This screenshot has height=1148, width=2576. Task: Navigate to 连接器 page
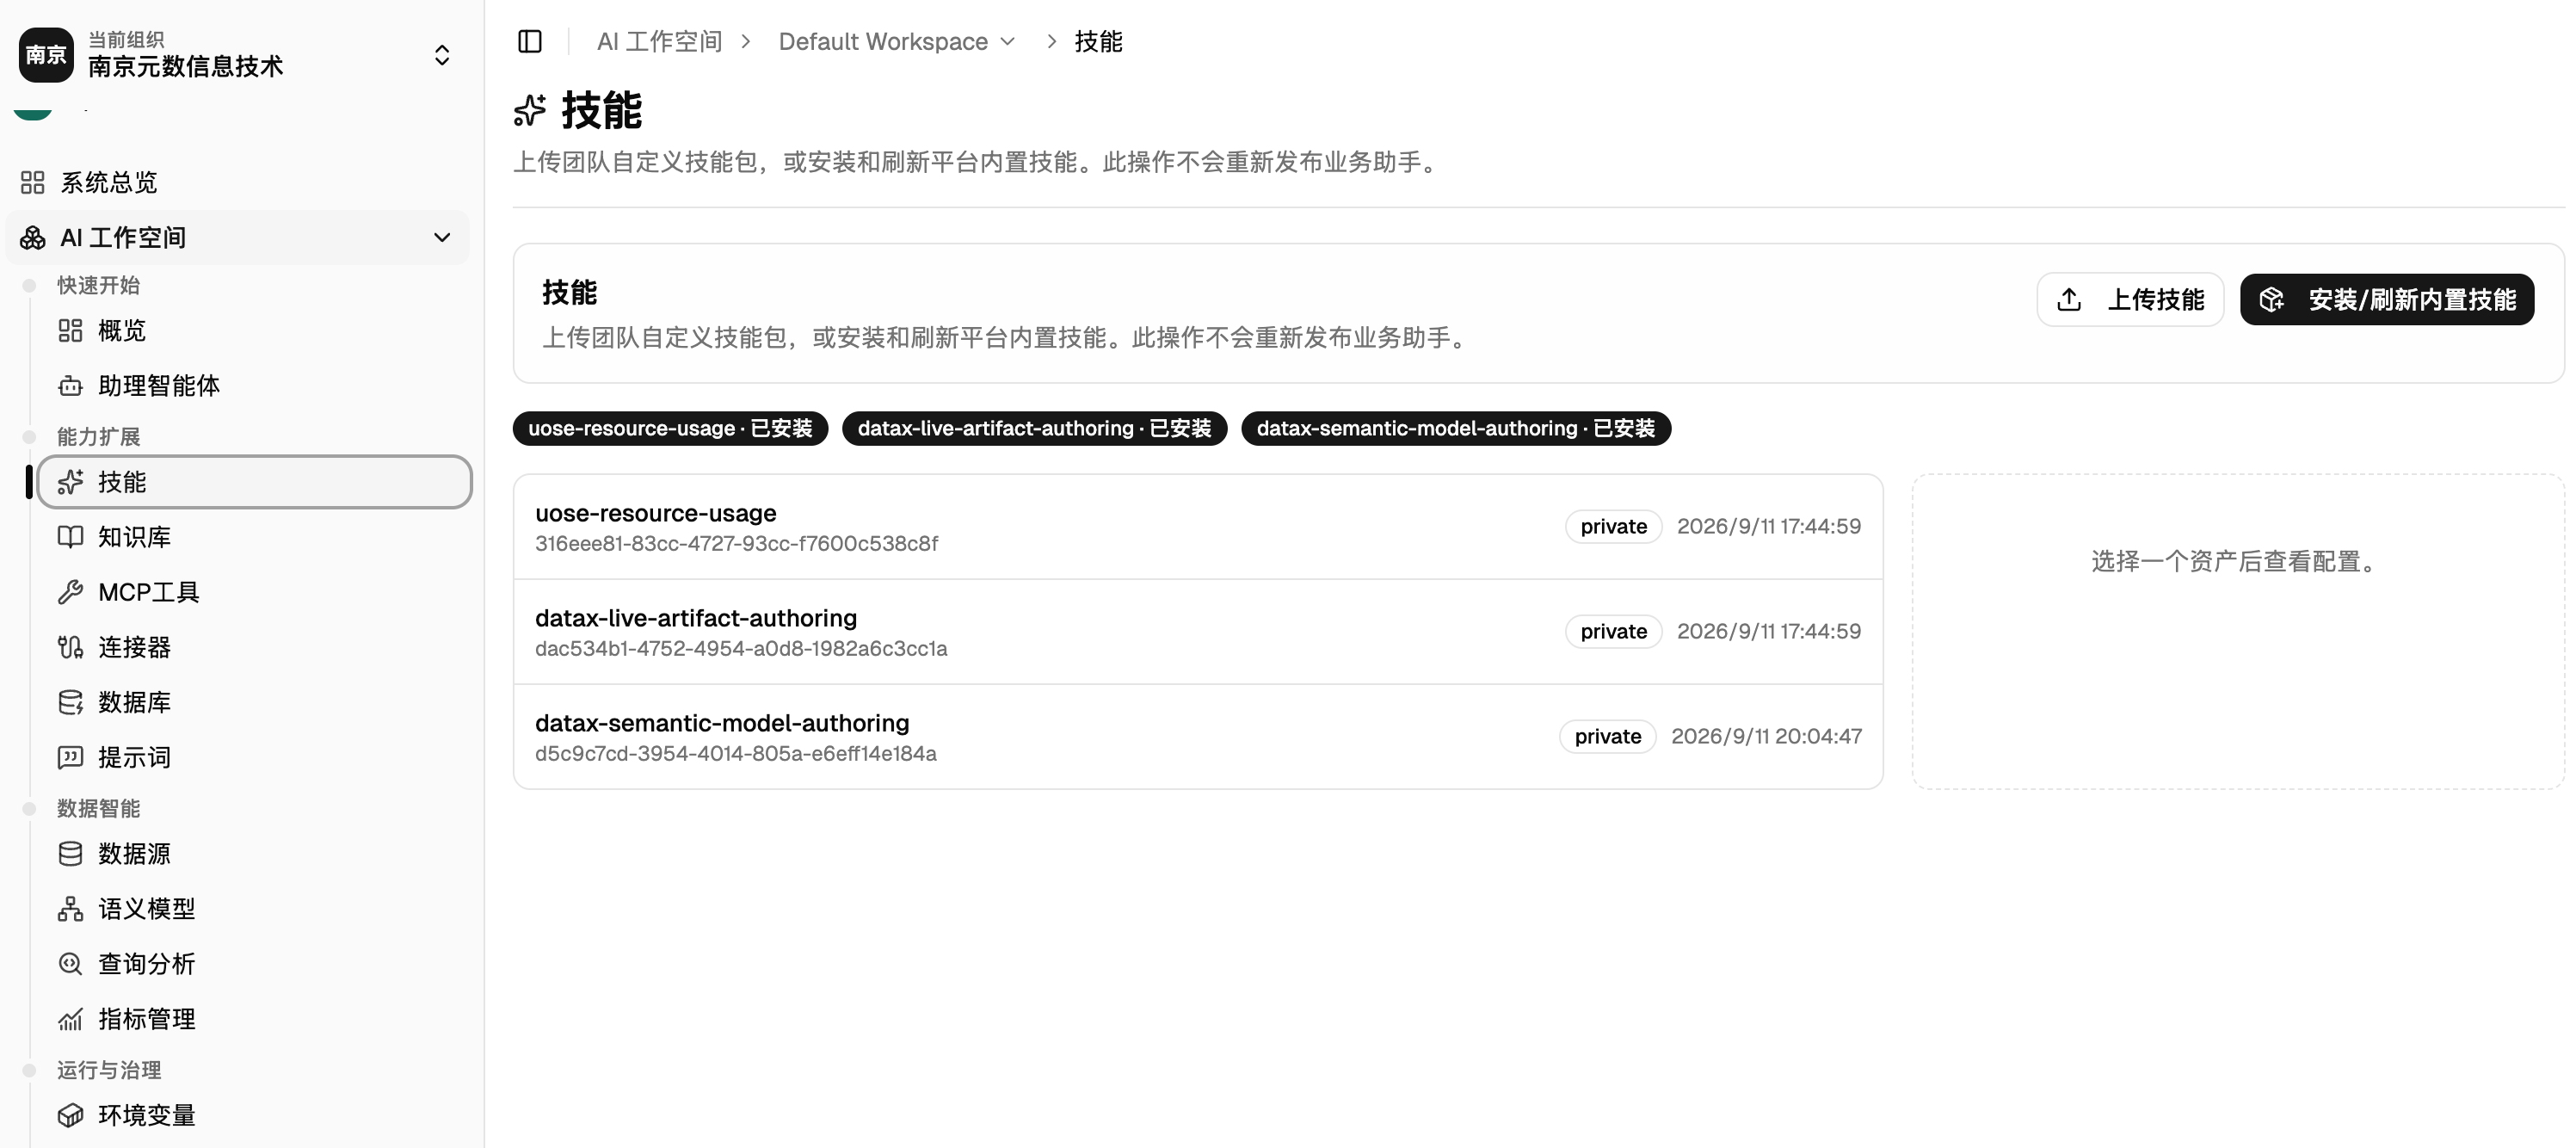[254, 647]
